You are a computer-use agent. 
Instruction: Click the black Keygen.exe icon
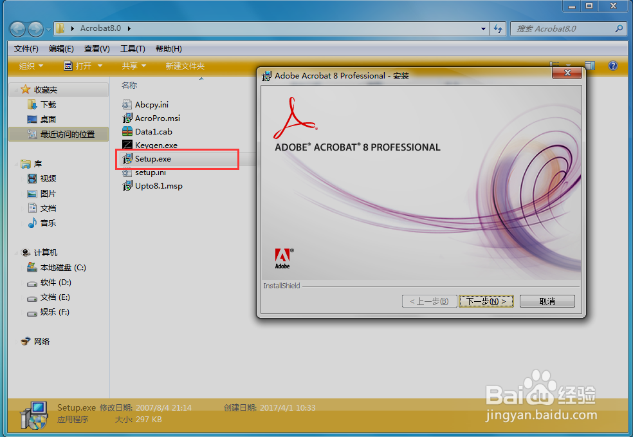pyautogui.click(x=127, y=145)
